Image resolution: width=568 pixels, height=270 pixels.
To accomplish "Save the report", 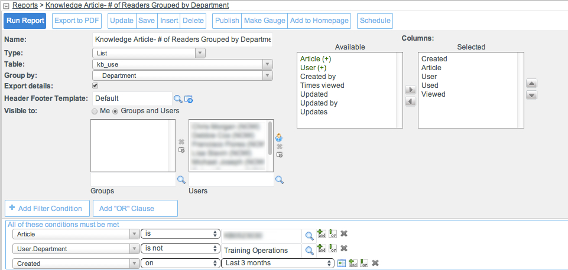I will (147, 21).
